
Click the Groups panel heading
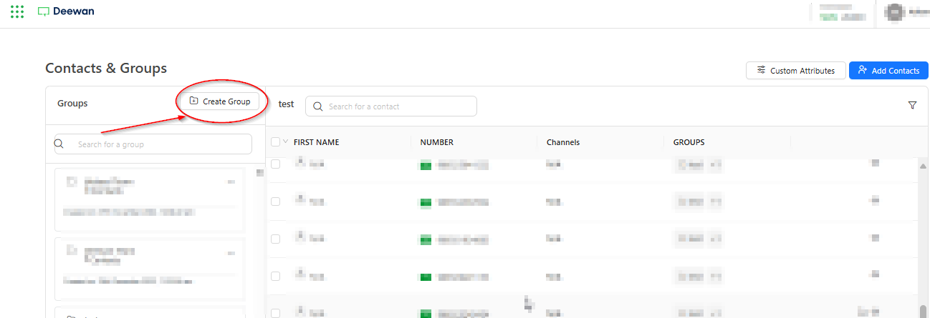pyautogui.click(x=72, y=104)
